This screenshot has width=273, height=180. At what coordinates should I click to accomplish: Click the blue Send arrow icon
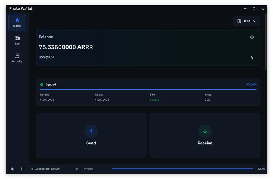[x=91, y=131]
